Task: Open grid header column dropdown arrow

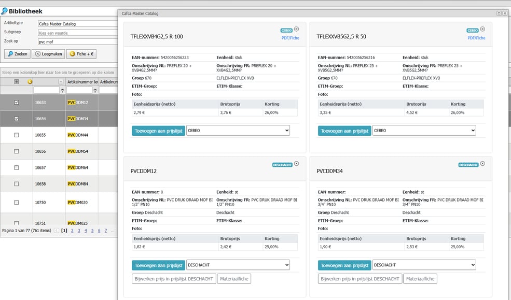Action: point(61,82)
